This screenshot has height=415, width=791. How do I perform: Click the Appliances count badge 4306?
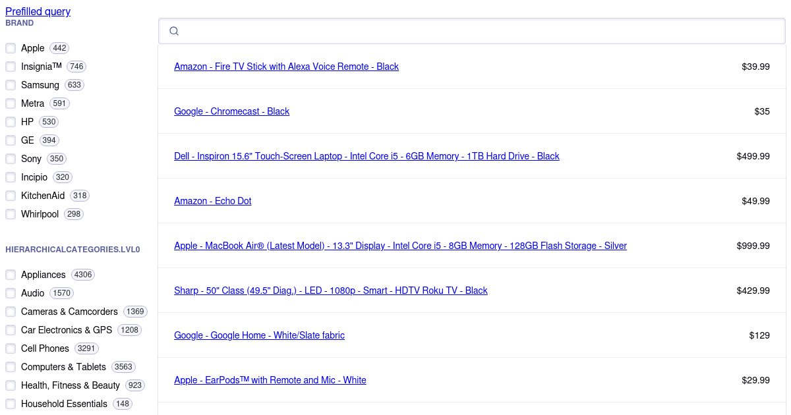[x=83, y=275]
